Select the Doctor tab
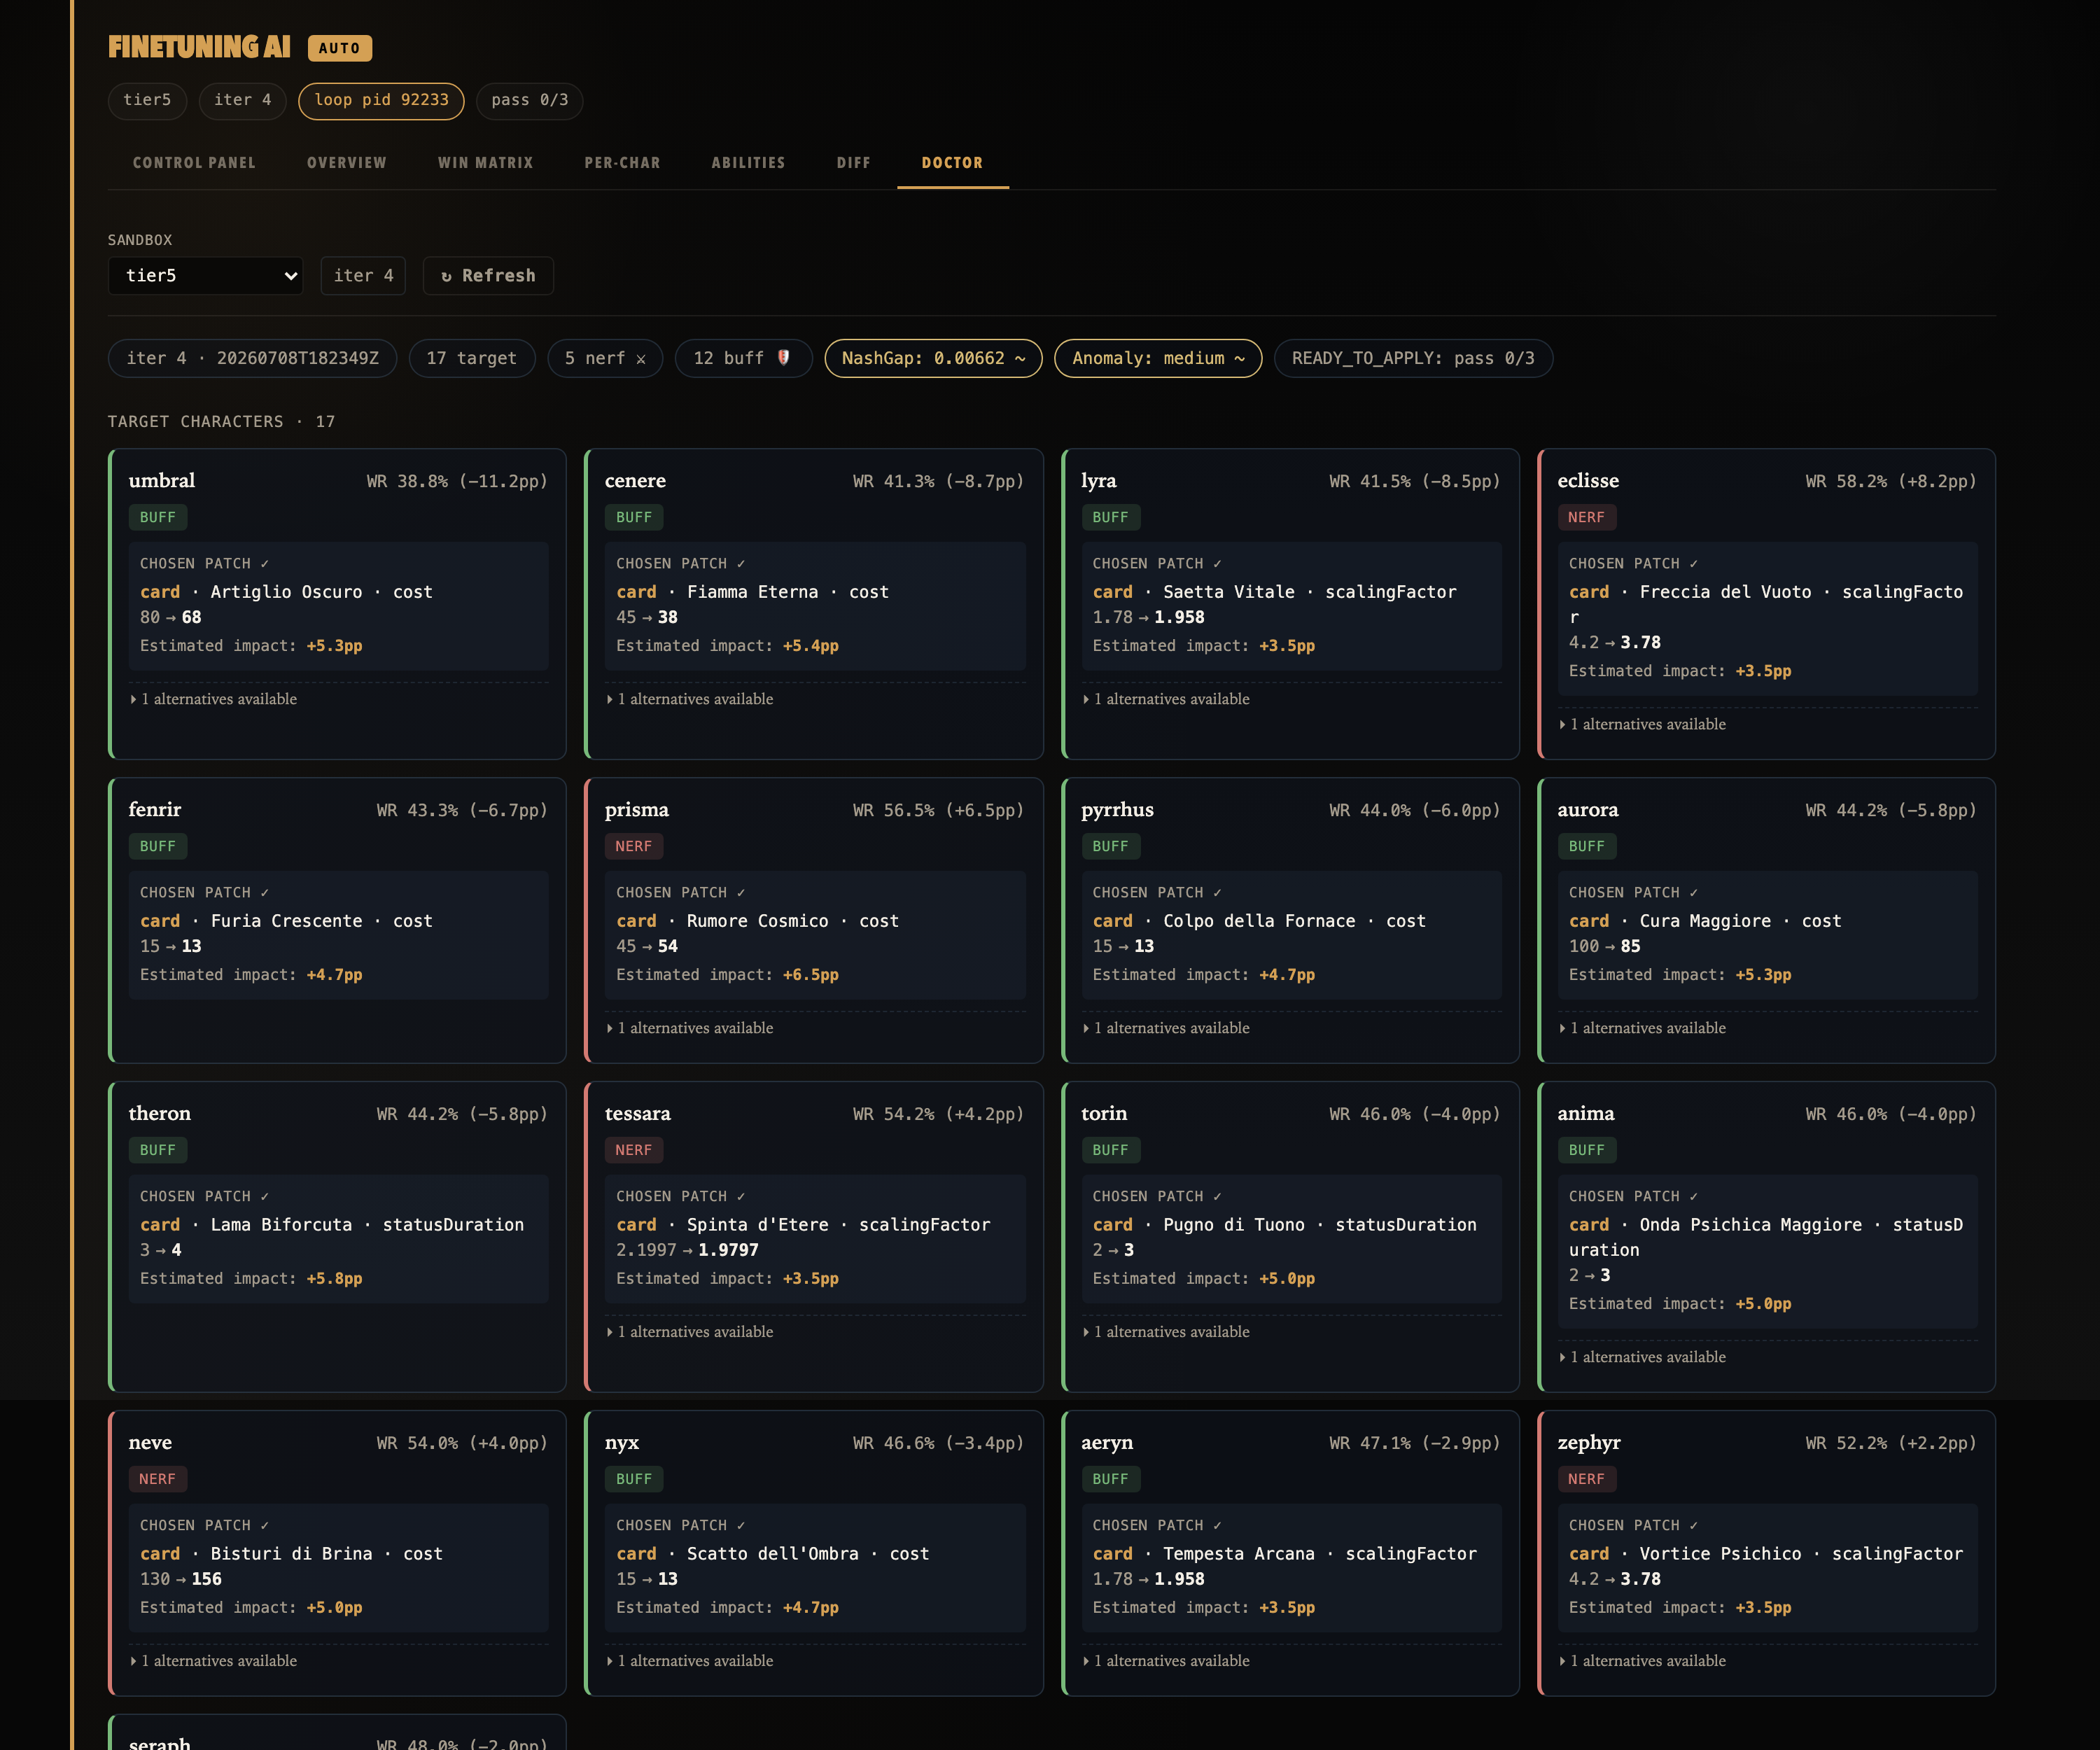Screen dimensions: 2100x1750 (952, 162)
